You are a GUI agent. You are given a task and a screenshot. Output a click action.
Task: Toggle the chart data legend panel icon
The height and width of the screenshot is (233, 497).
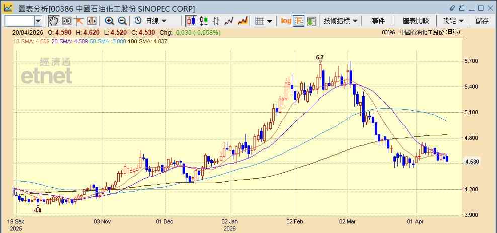(x=299, y=21)
